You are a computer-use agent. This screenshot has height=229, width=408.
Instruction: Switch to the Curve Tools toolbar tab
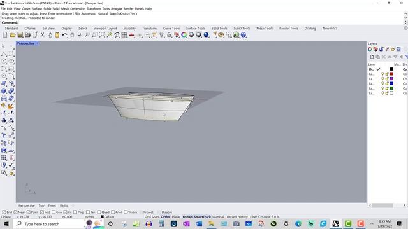click(171, 28)
